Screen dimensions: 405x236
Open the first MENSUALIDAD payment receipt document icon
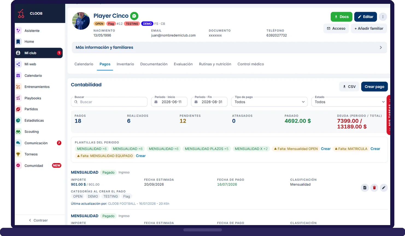pyautogui.click(x=365, y=188)
